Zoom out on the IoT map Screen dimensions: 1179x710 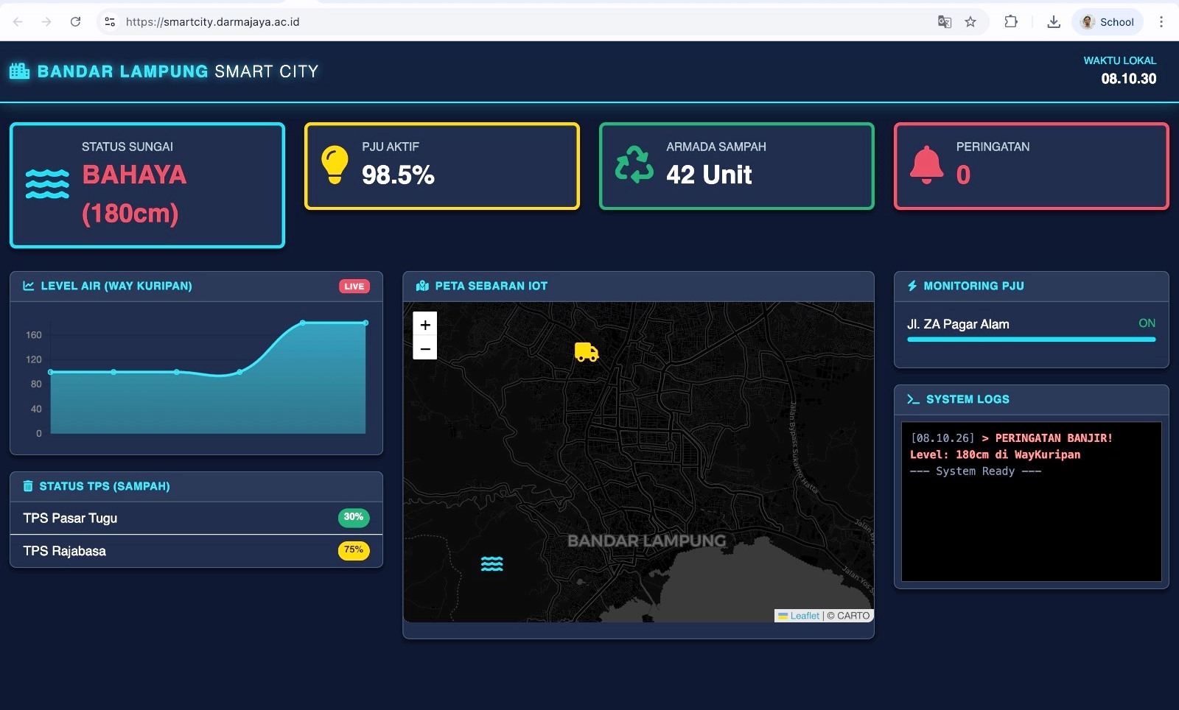pyautogui.click(x=425, y=348)
